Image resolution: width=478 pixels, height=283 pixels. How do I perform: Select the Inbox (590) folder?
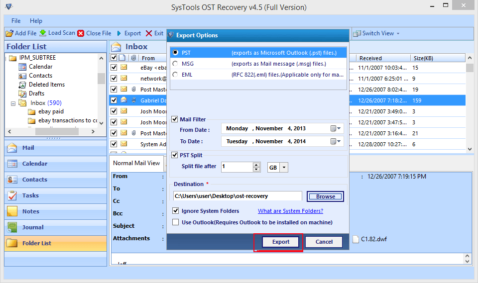point(46,102)
